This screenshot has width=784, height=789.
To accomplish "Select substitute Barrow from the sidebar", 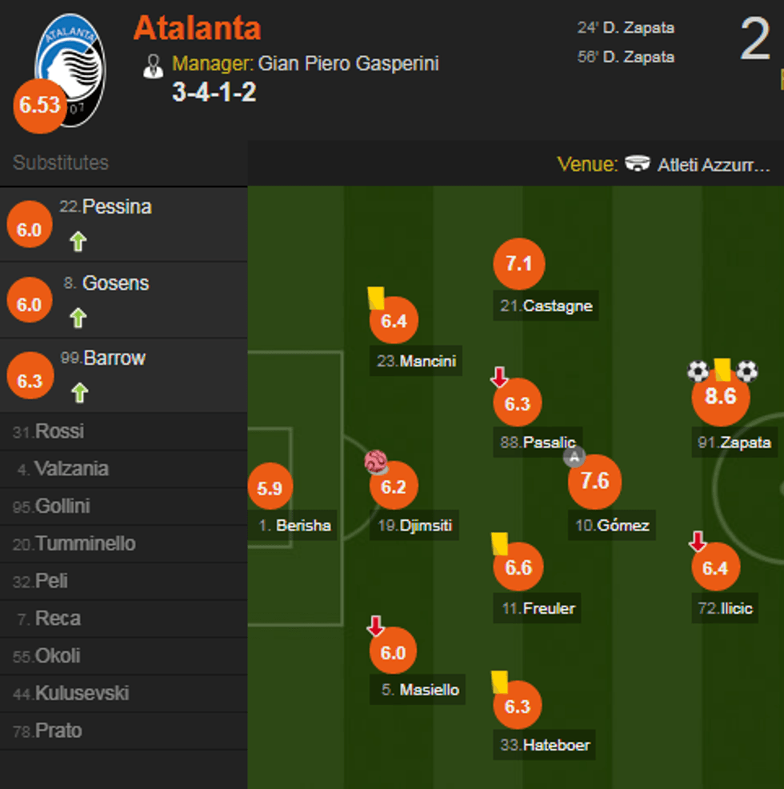I will 113,358.
